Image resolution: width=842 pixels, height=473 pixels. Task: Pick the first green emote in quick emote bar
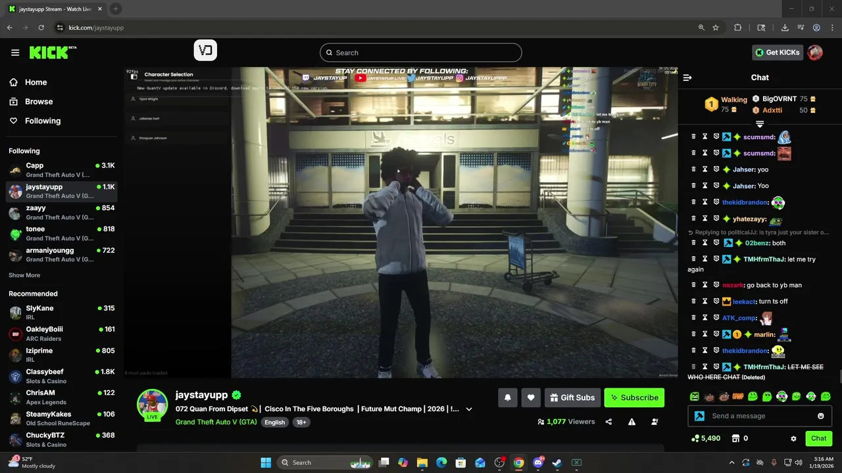click(x=695, y=396)
